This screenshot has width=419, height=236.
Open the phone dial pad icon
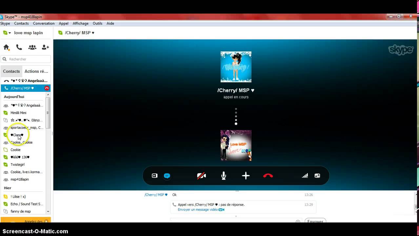tap(19, 47)
